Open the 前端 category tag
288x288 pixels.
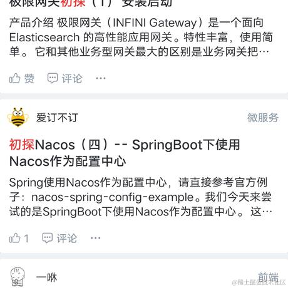coord(268,277)
